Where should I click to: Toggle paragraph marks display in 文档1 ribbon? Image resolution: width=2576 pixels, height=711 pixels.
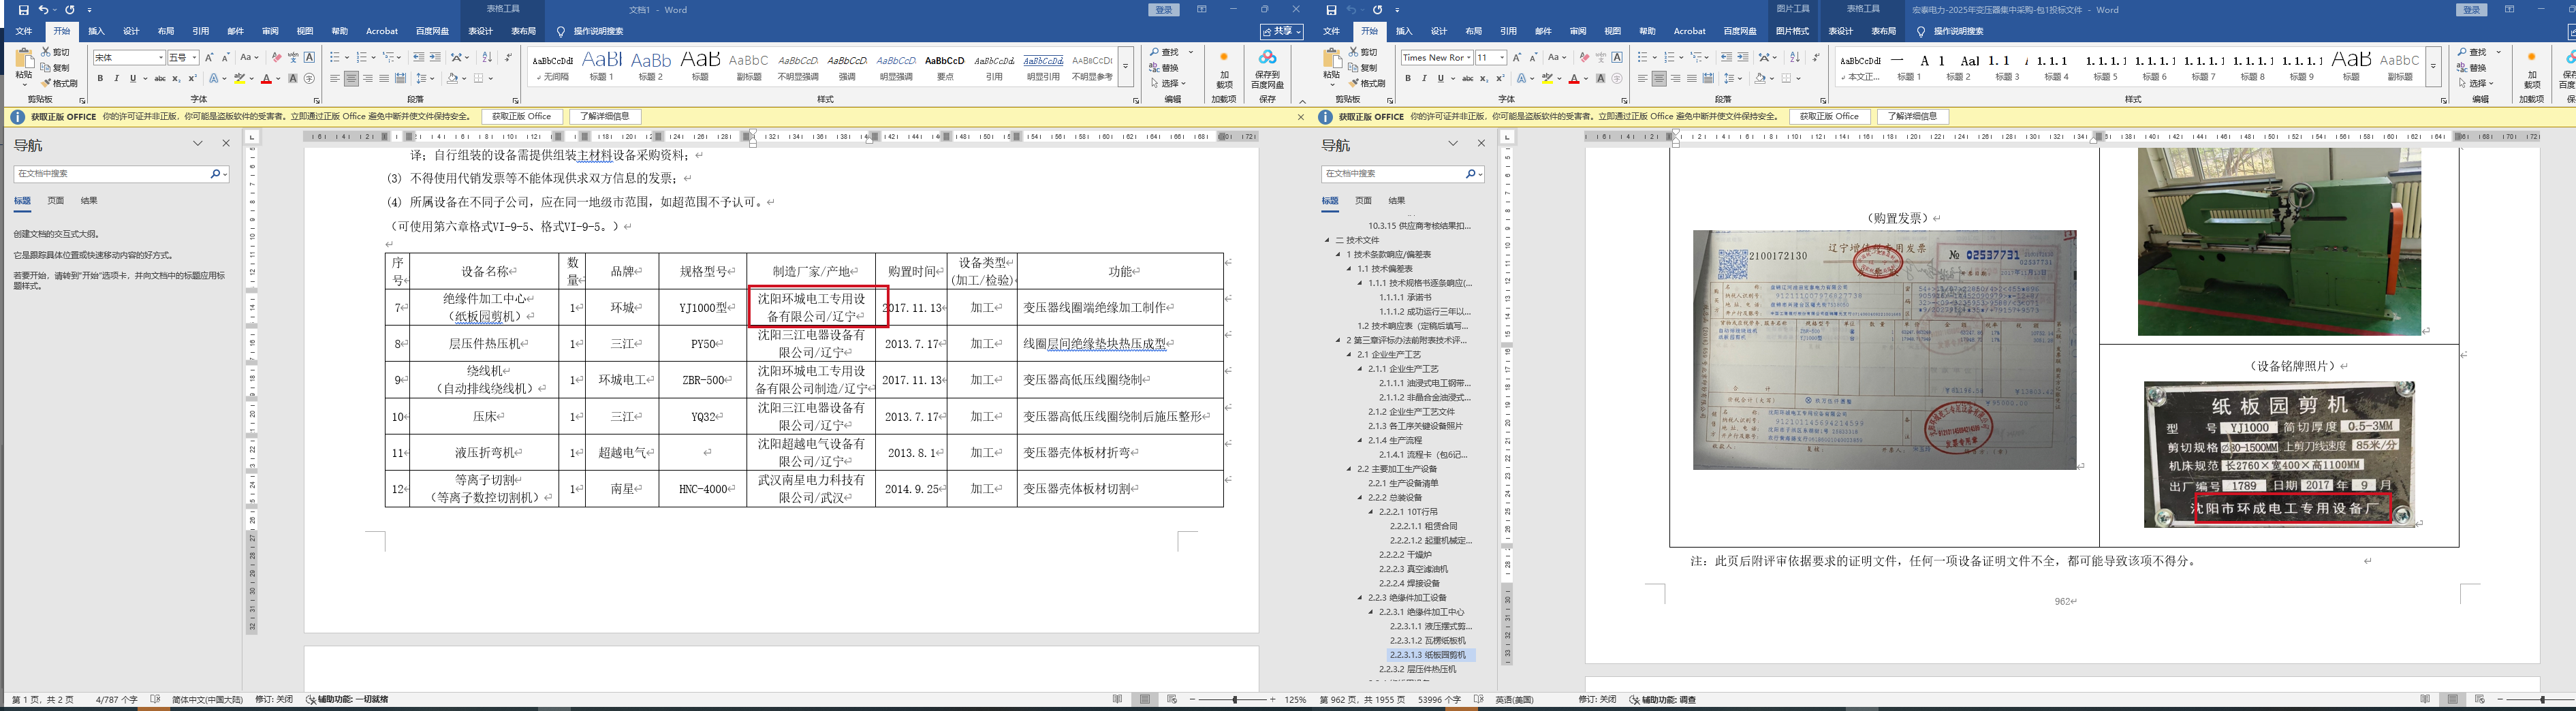coord(508,58)
